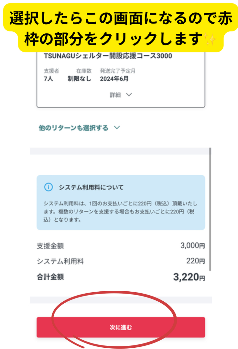
Task: Click the システム利用料について heading
Action: coord(91,187)
